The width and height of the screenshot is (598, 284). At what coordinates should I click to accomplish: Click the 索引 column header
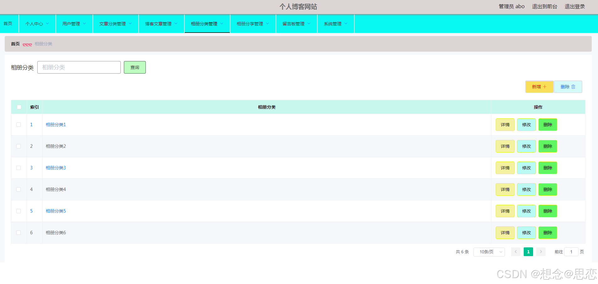click(34, 107)
